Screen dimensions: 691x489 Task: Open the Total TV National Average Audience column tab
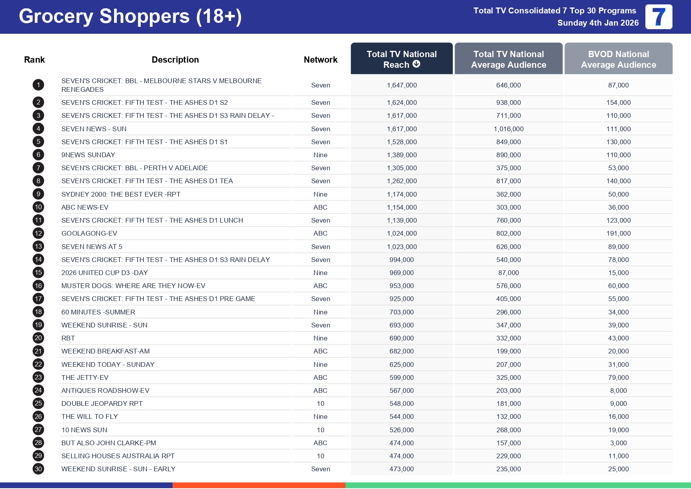click(x=508, y=59)
